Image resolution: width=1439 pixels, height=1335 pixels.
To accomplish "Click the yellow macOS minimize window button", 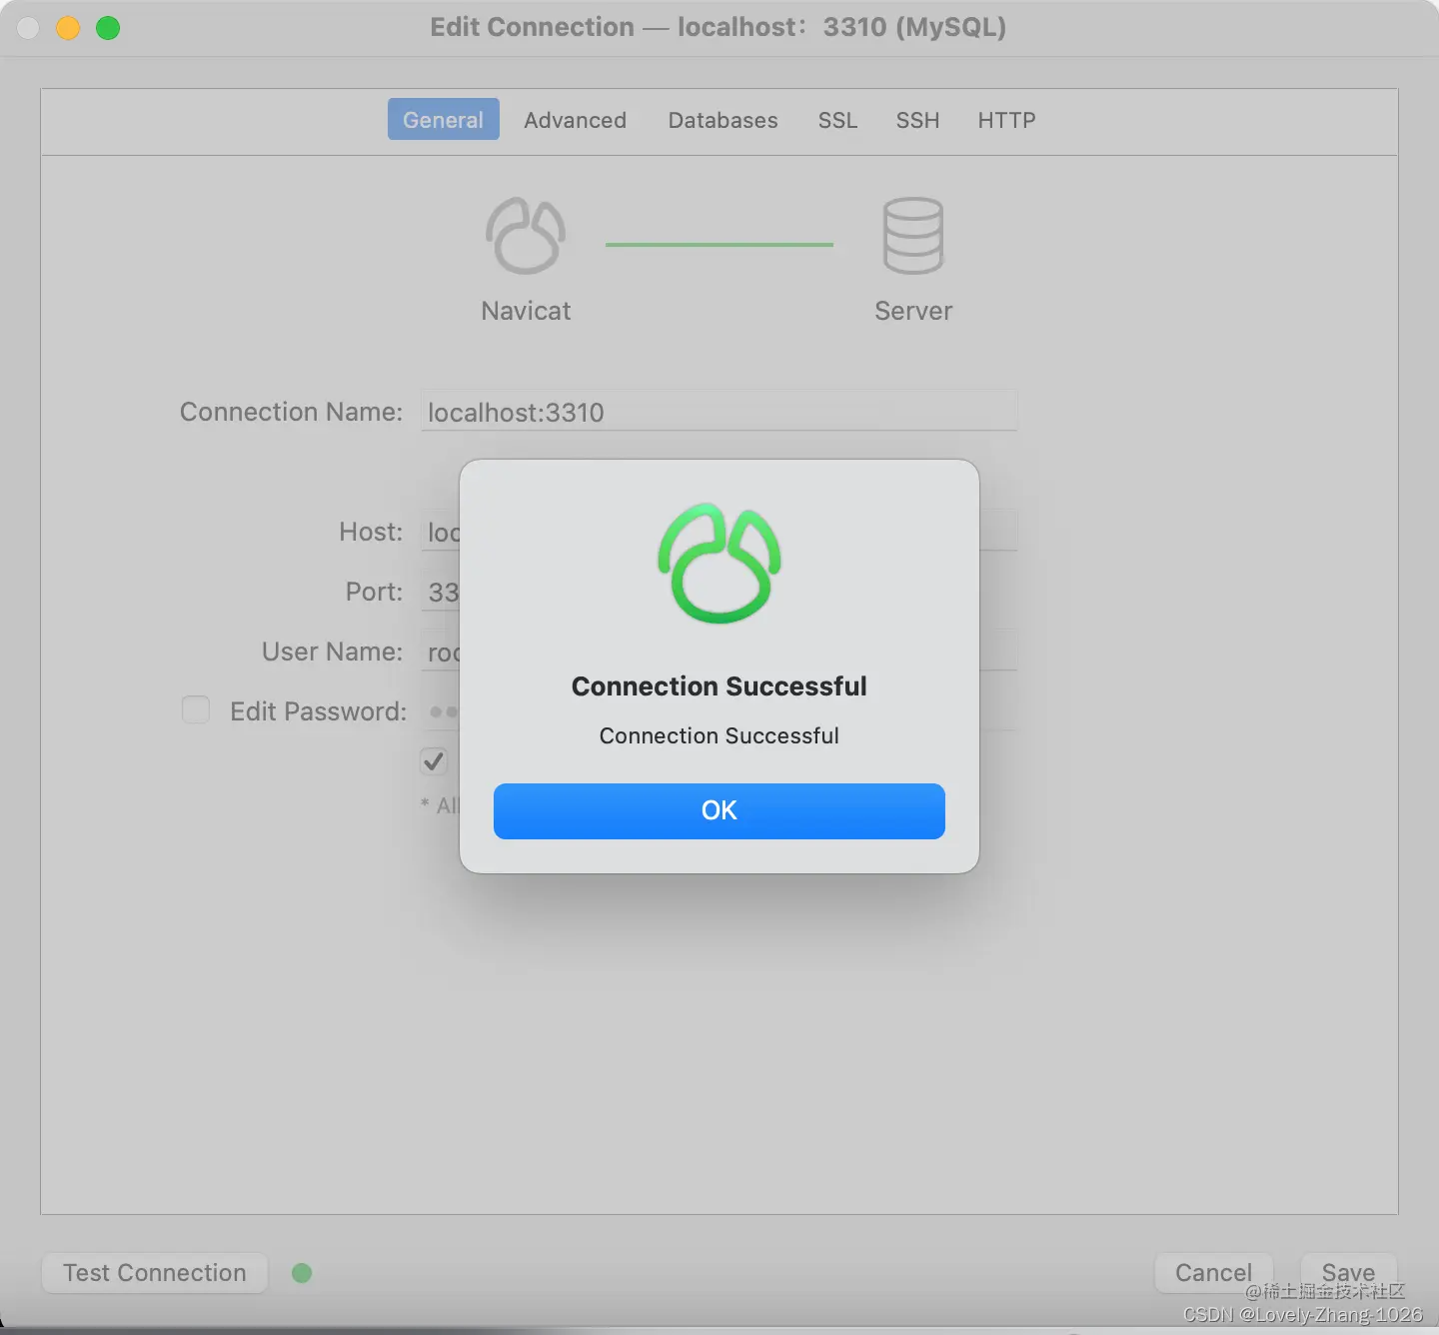I will click(68, 28).
